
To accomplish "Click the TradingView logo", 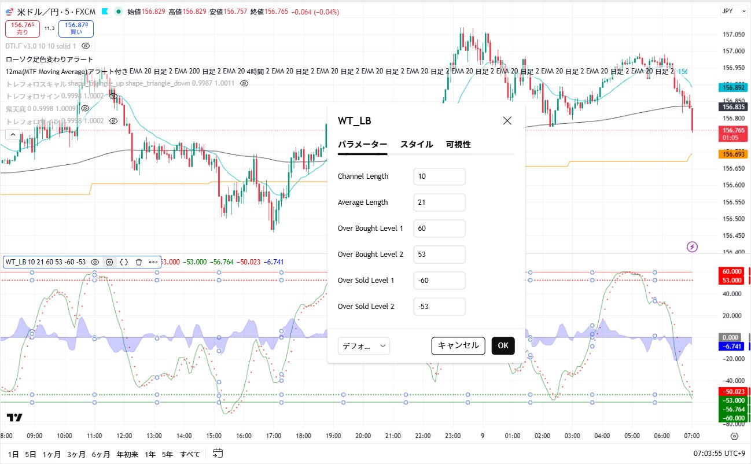I will point(15,417).
